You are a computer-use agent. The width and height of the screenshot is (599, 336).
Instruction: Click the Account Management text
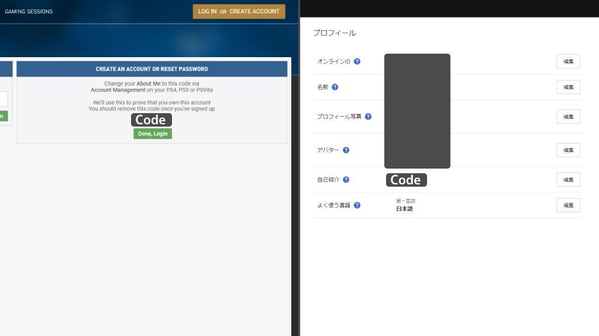tap(118, 90)
